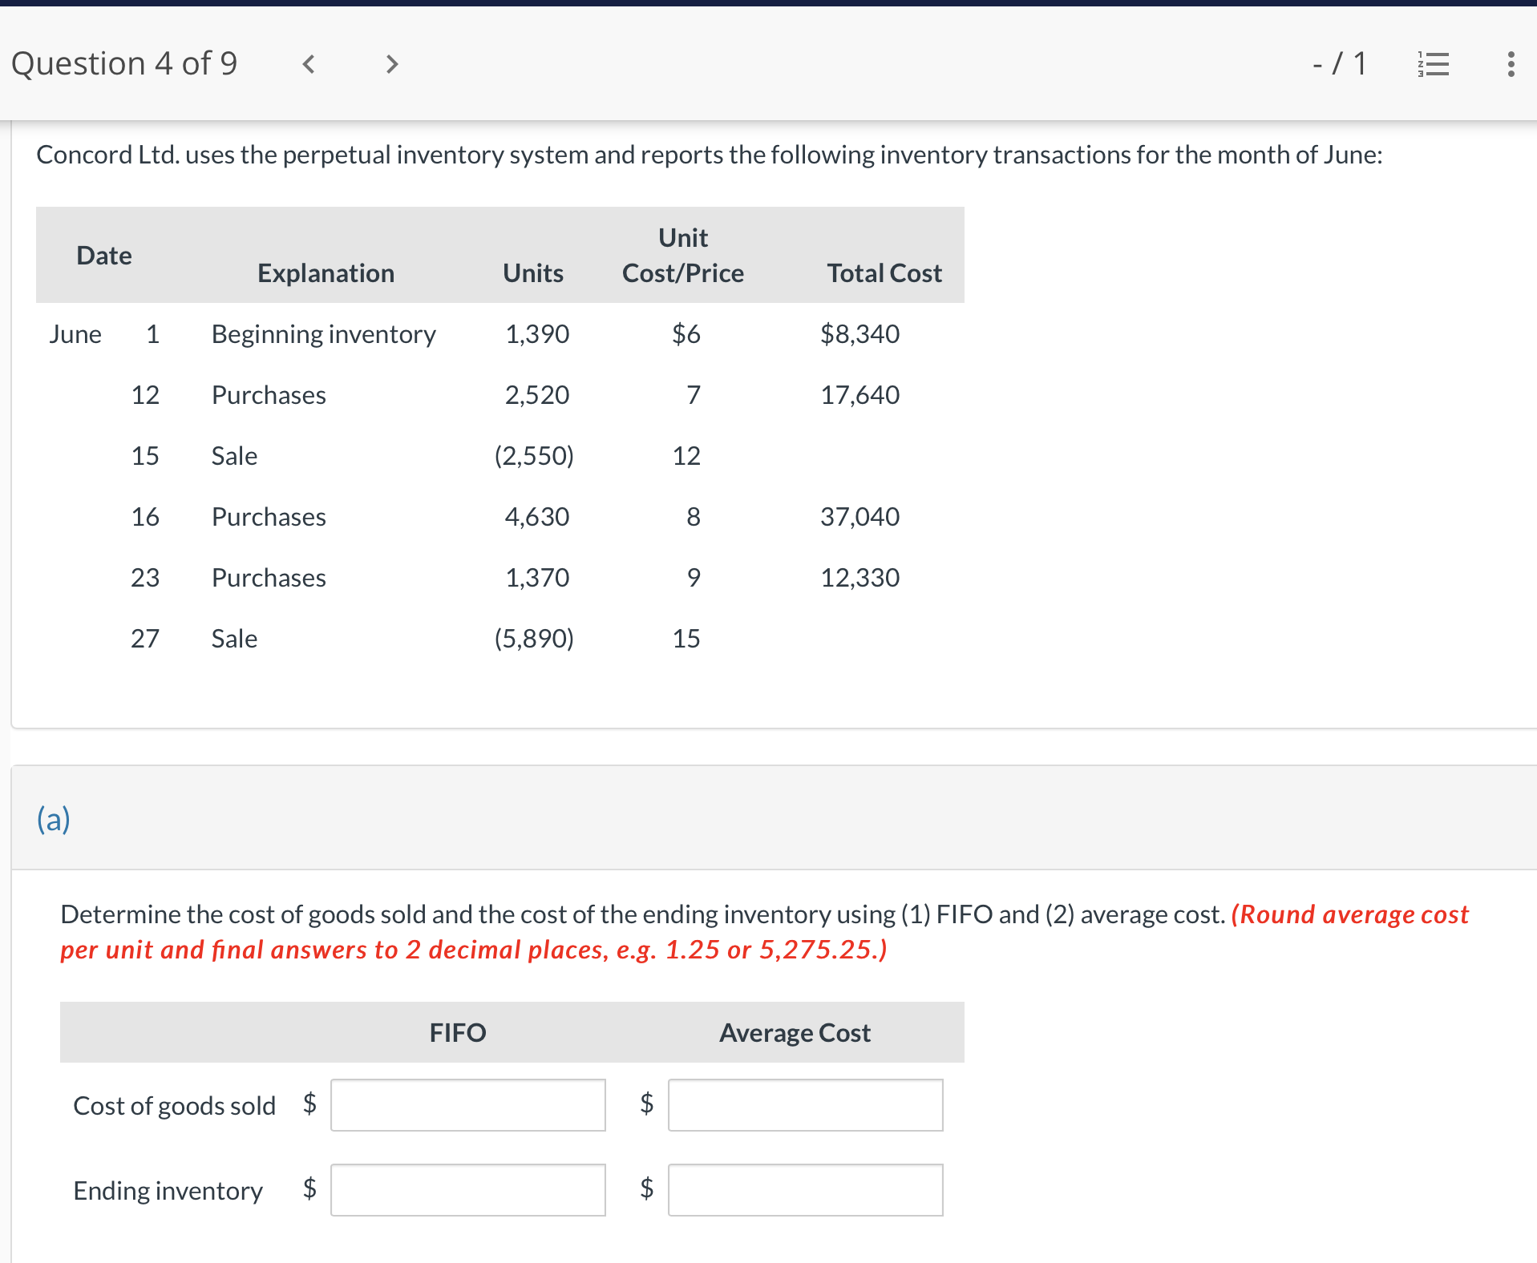Click the numbered list icon near the score
Image resolution: width=1537 pixels, height=1263 pixels.
click(x=1434, y=64)
